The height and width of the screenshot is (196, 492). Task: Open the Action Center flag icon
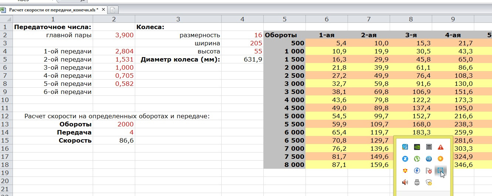point(429,171)
